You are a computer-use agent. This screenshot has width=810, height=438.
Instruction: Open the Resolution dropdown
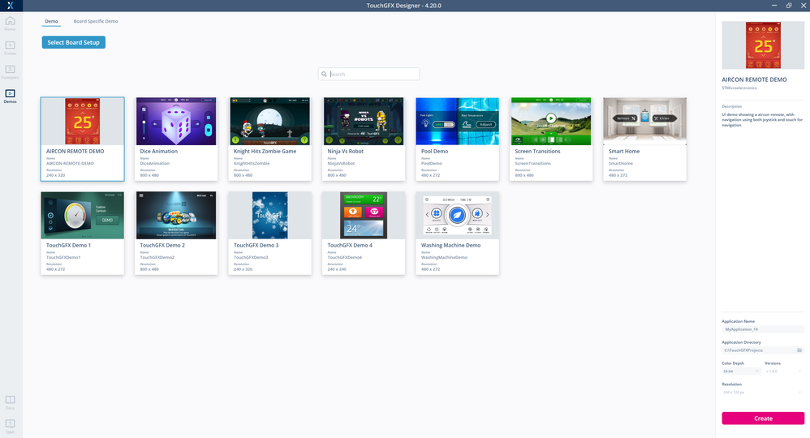tap(763, 393)
